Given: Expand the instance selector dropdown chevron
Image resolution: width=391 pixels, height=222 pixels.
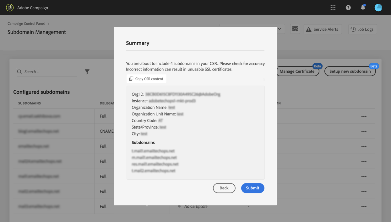Looking at the screenshot, I should pyautogui.click(x=280, y=29).
